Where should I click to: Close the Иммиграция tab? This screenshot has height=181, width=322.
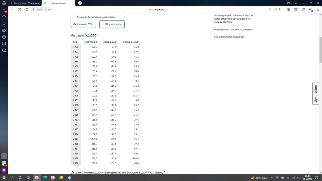[x=73, y=3]
